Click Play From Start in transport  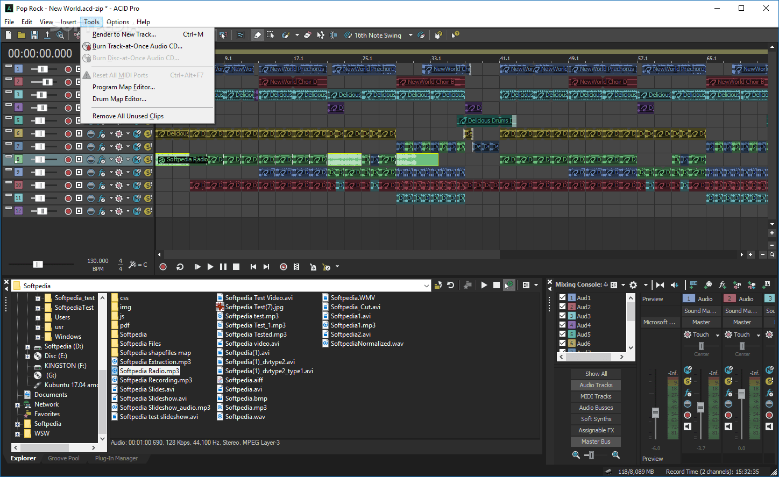click(197, 267)
